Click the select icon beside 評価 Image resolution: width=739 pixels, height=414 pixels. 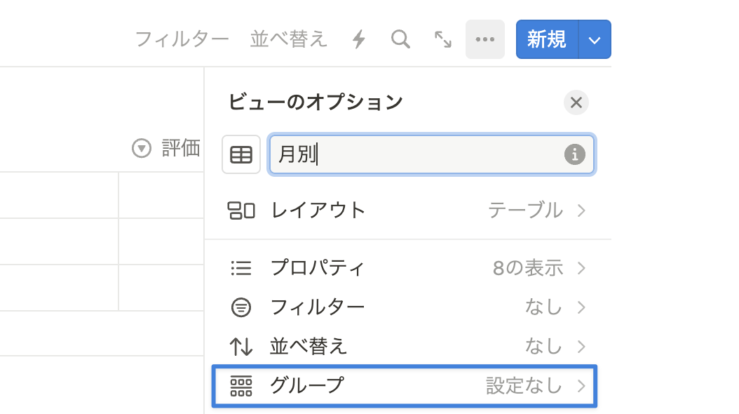142,148
